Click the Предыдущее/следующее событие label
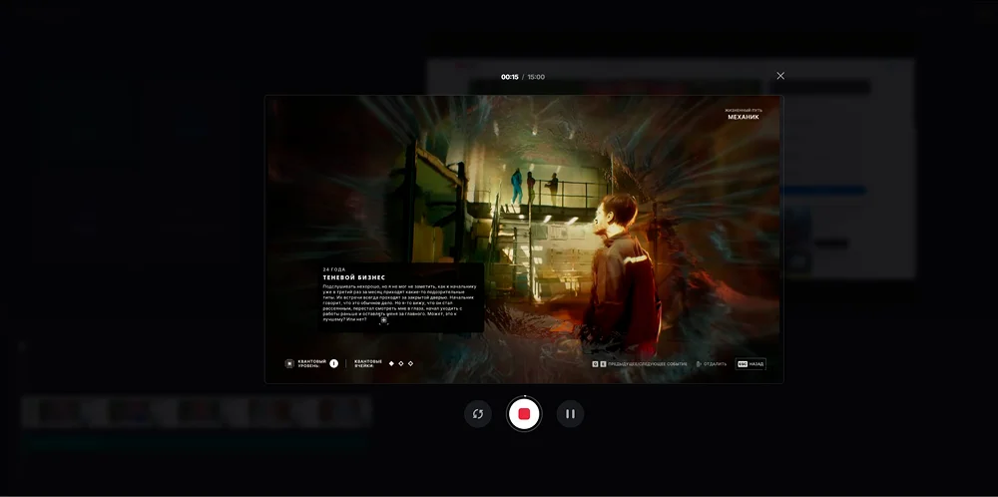 pos(645,364)
